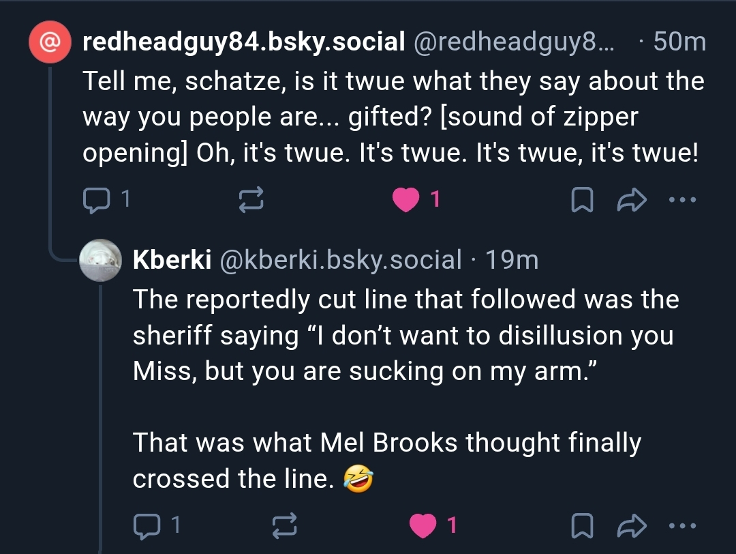The image size is (736, 554).
Task: Open the 19m timestamp on Kberki's reply
Action: click(511, 259)
